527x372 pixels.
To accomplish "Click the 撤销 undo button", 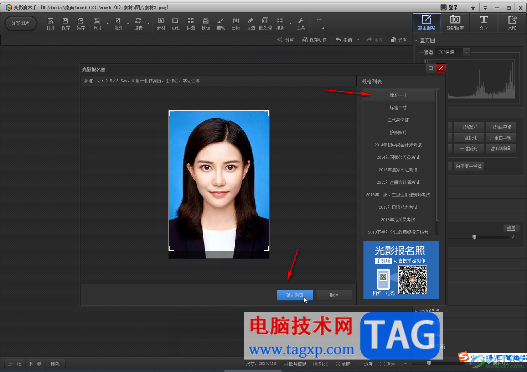I will tap(344, 40).
